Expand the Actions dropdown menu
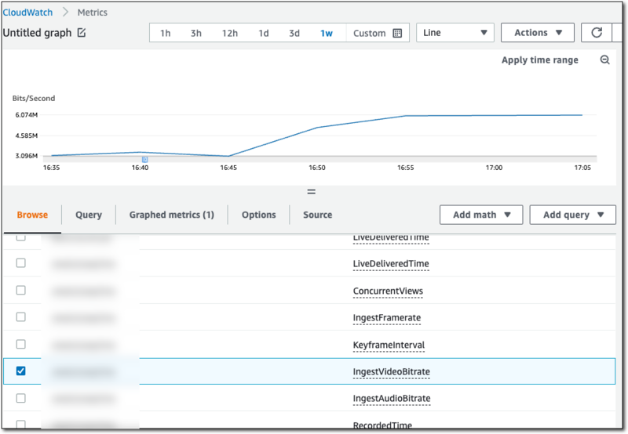Screen dimensions: 628x434 tap(538, 33)
